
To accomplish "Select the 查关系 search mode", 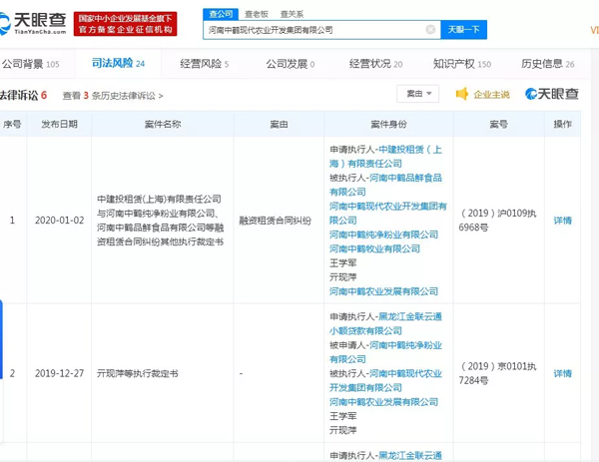I will pos(293,14).
